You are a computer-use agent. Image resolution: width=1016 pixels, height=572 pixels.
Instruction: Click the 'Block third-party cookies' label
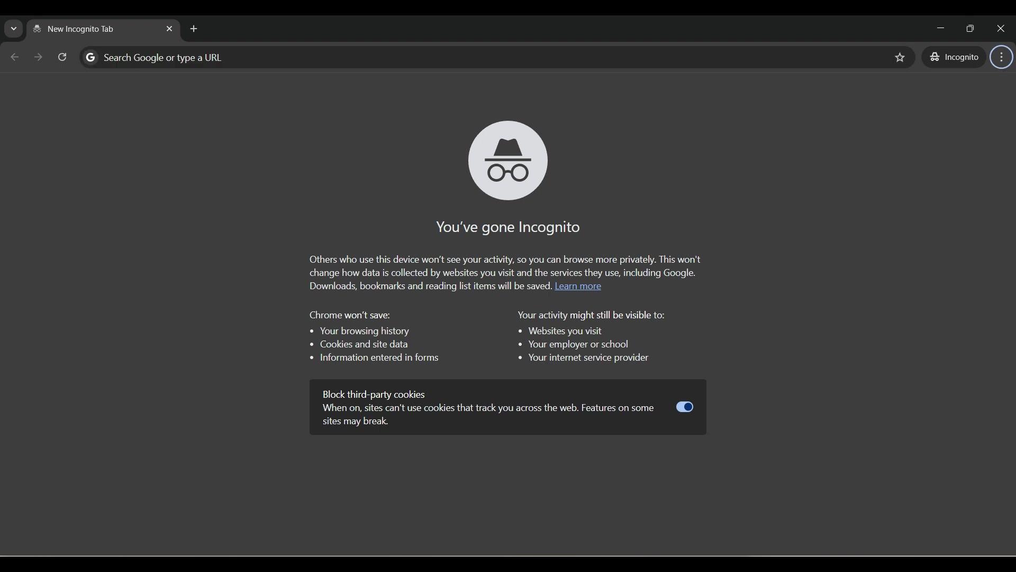click(374, 395)
